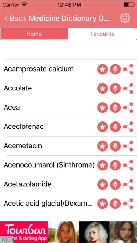
Task: Close the Tourbar ad banner
Action: 3,240
